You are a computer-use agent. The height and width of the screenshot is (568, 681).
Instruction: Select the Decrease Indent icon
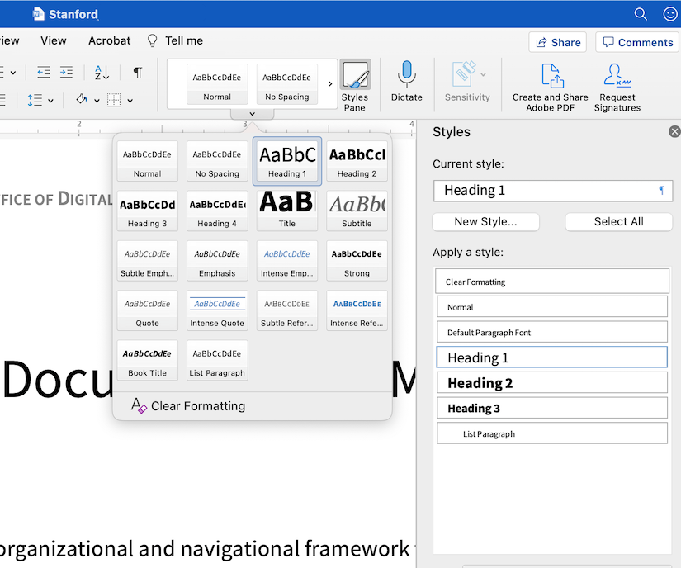pyautogui.click(x=43, y=73)
